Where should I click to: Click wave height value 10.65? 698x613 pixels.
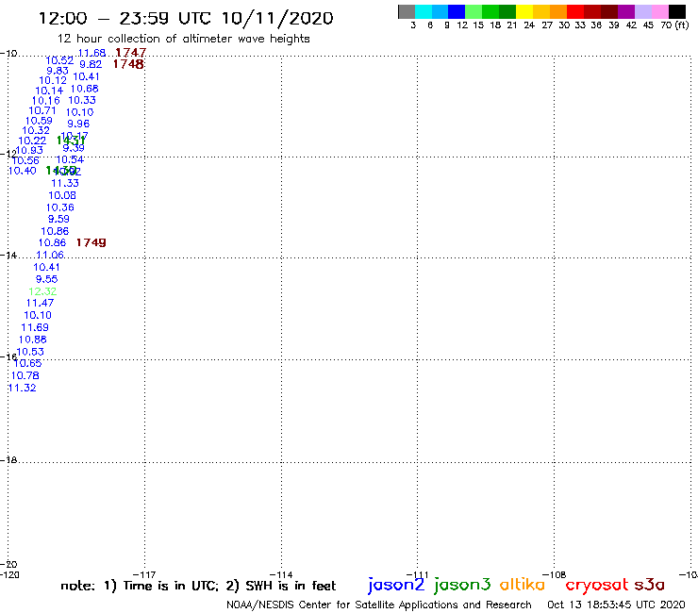pyautogui.click(x=27, y=363)
